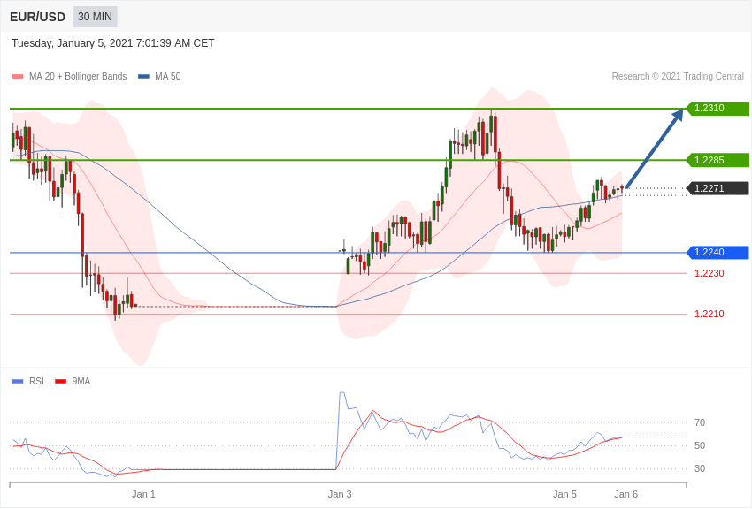752x509 pixels.
Task: Click the MA 20 + Bollinger Bands legend label
Action: point(78,76)
